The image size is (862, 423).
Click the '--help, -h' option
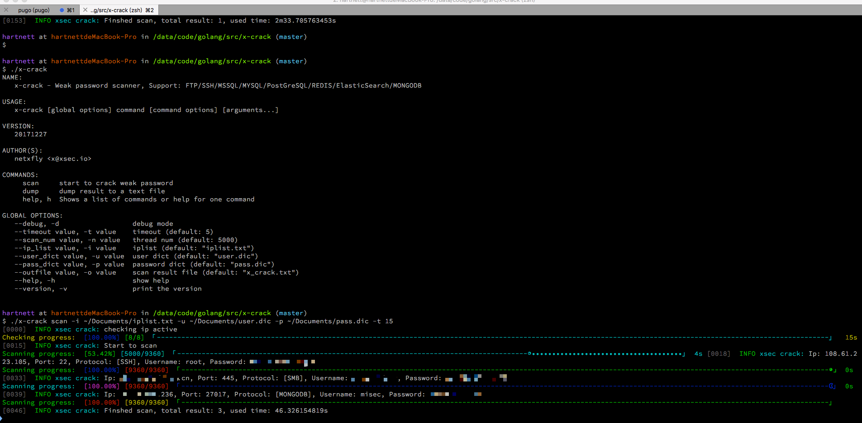point(34,281)
